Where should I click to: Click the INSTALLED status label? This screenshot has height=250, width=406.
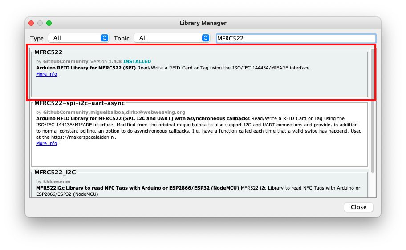137,61
